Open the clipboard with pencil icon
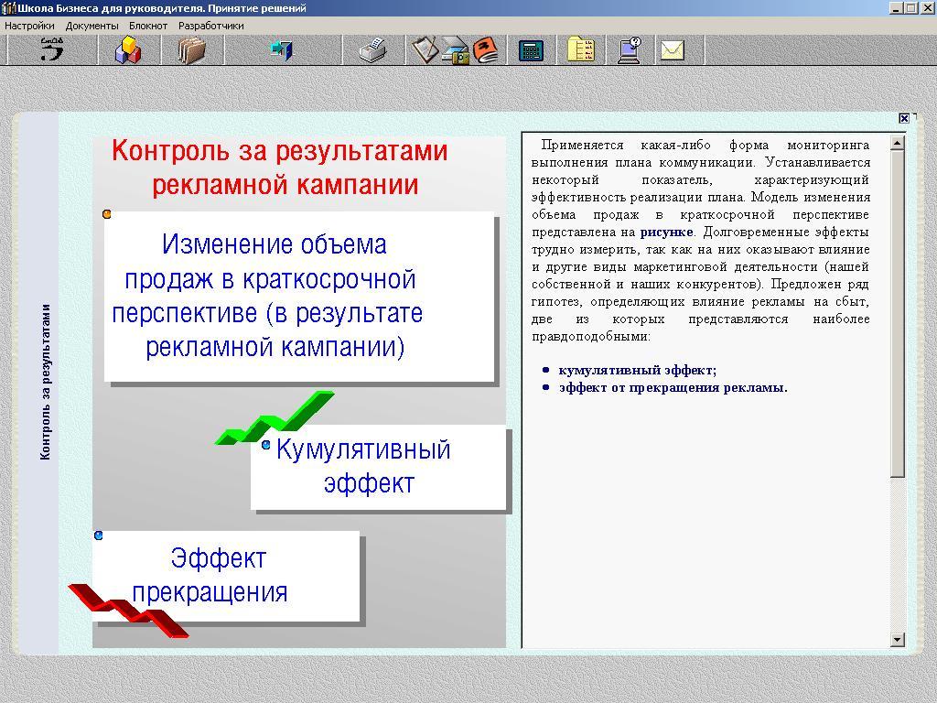The width and height of the screenshot is (937, 703). (x=425, y=50)
